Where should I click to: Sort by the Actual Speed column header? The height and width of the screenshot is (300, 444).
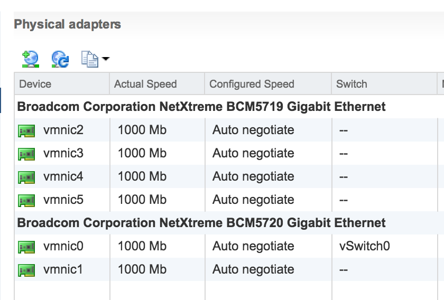pos(157,84)
